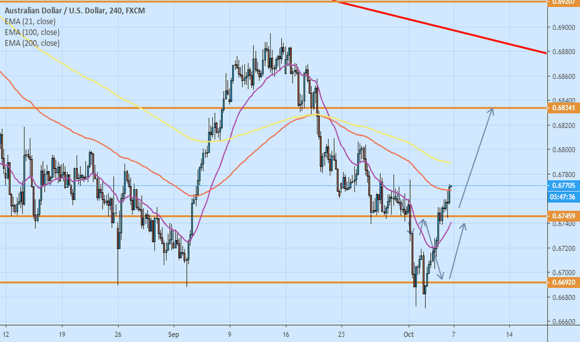Open the EMA (21, close) indicator label
Image resolution: width=580 pixels, height=342 pixels.
(30, 21)
